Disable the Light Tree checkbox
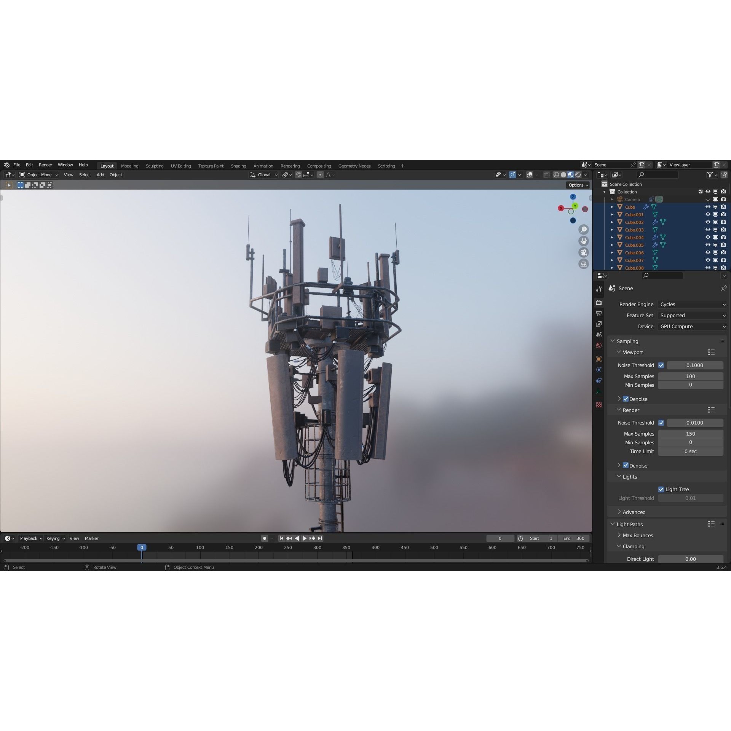The width and height of the screenshot is (731, 731). click(x=661, y=489)
